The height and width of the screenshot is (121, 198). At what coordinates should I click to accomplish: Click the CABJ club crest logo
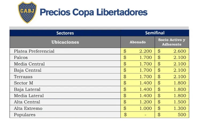[27, 12]
